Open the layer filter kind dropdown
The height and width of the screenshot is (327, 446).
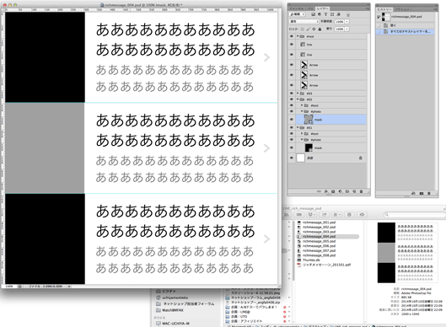click(x=298, y=14)
